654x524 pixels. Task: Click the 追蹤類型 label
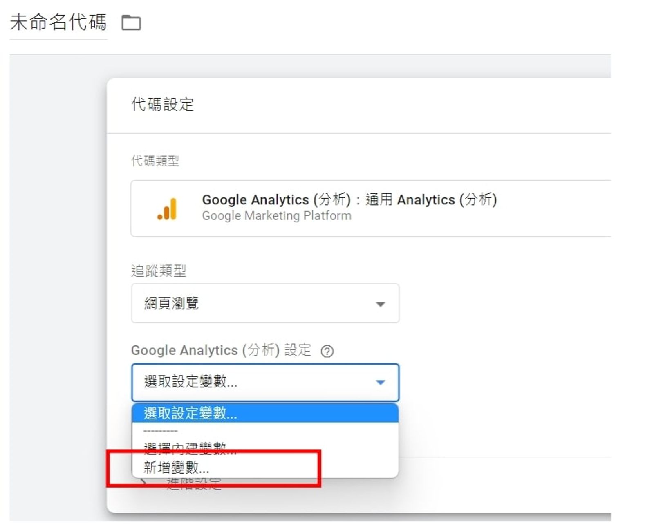(x=159, y=271)
